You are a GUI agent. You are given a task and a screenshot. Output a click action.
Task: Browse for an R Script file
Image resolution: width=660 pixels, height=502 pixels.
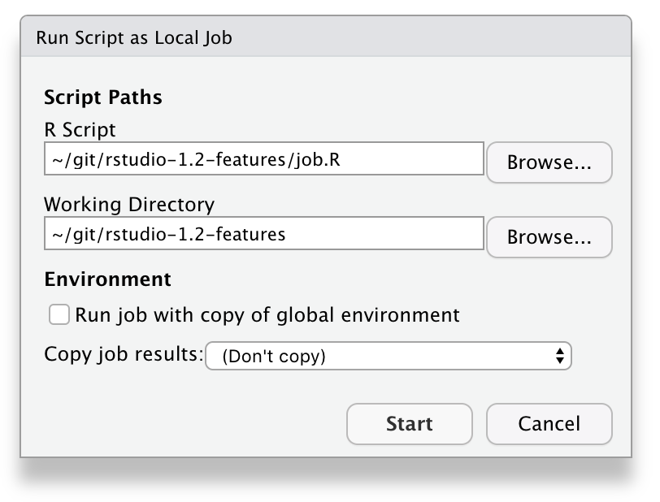point(549,162)
